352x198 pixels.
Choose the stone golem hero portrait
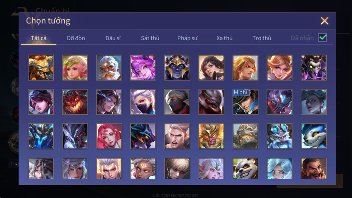tap(245, 136)
